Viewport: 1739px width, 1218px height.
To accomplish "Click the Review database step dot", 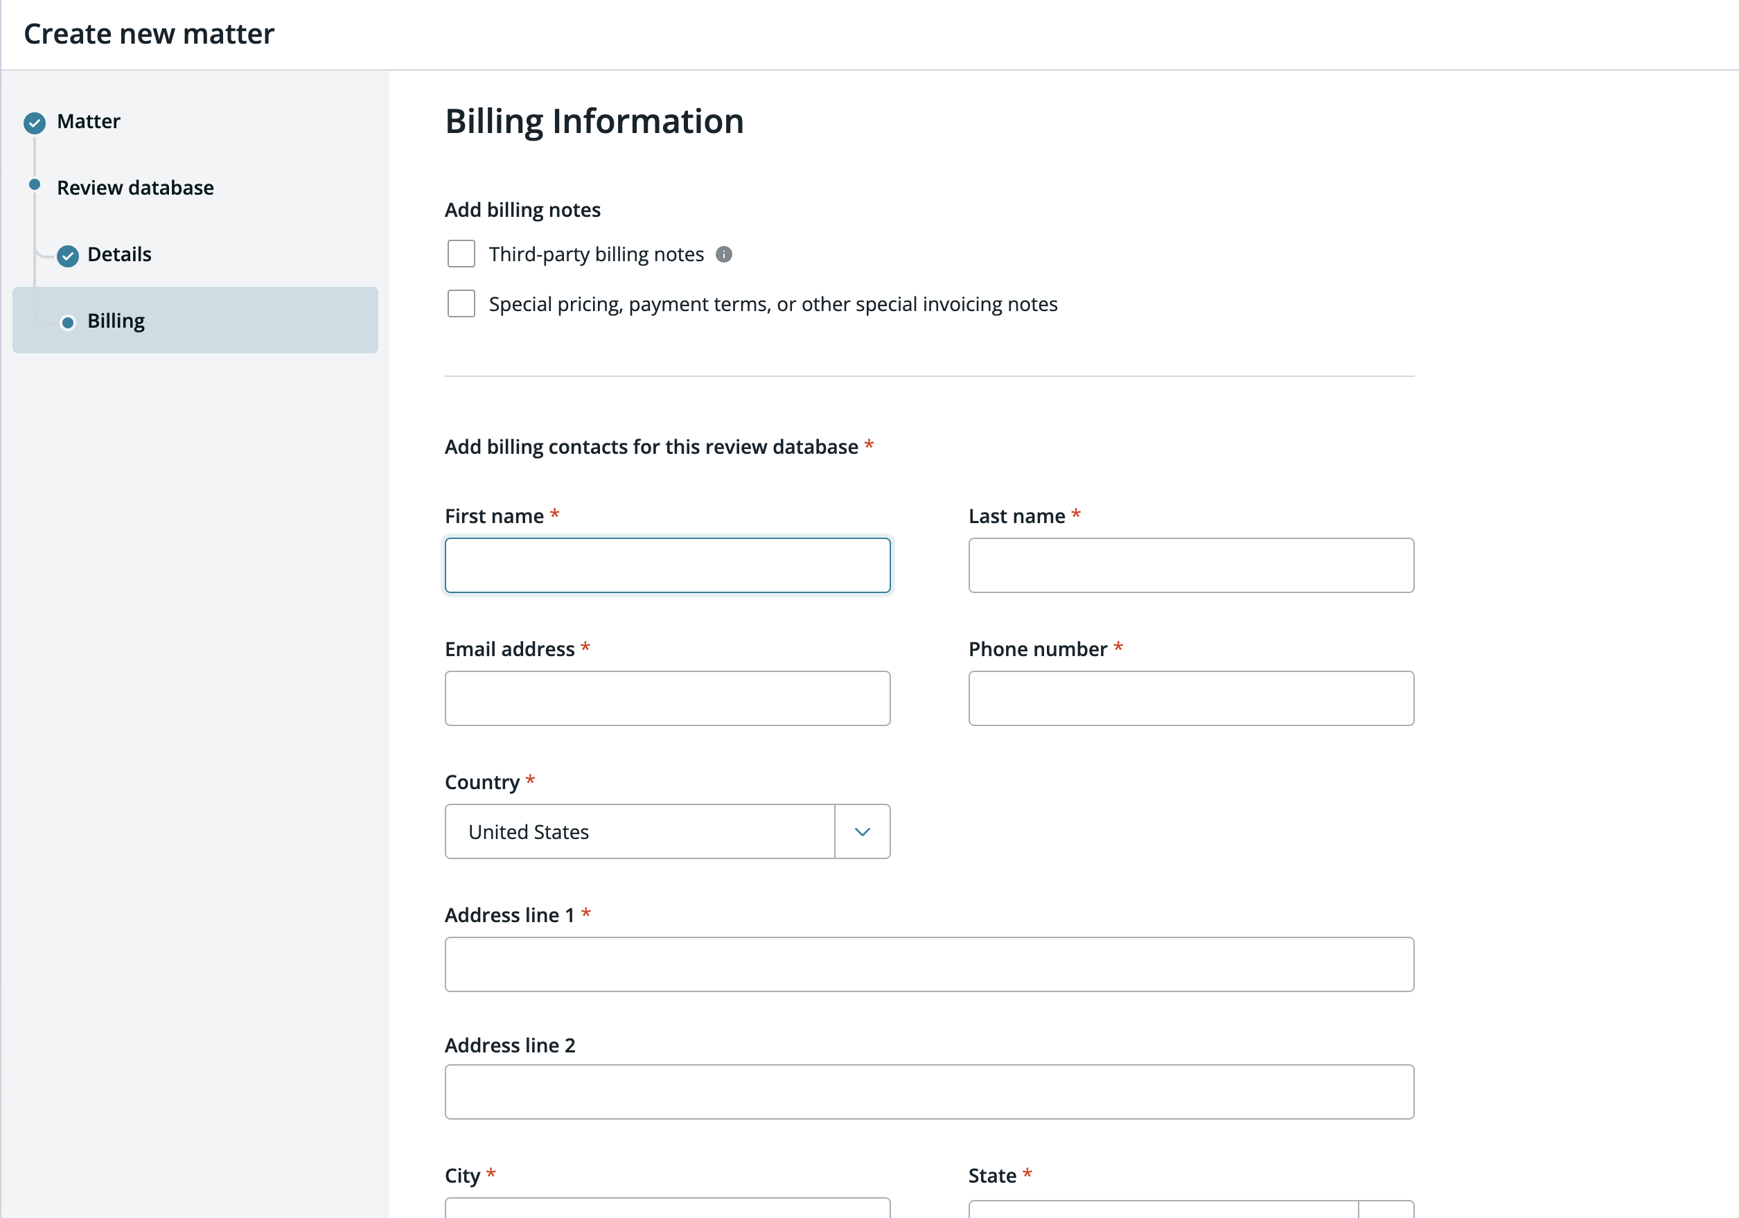I will tap(34, 185).
